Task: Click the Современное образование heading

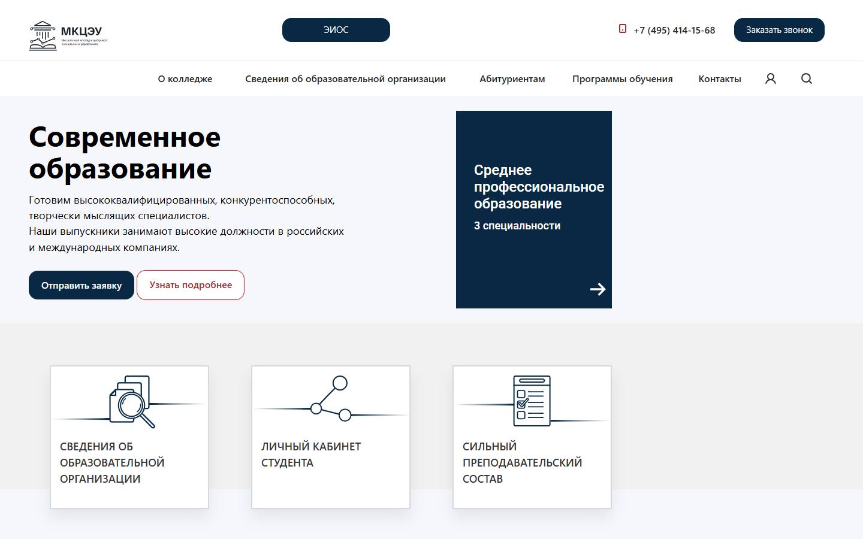Action: tap(125, 153)
